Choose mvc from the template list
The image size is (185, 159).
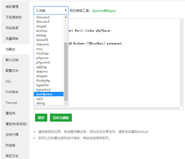click(x=49, y=49)
